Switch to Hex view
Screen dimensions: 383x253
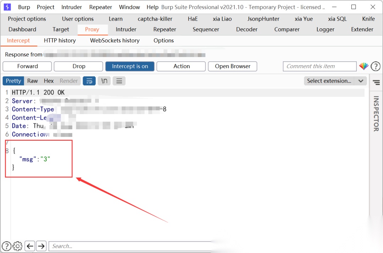49,81
